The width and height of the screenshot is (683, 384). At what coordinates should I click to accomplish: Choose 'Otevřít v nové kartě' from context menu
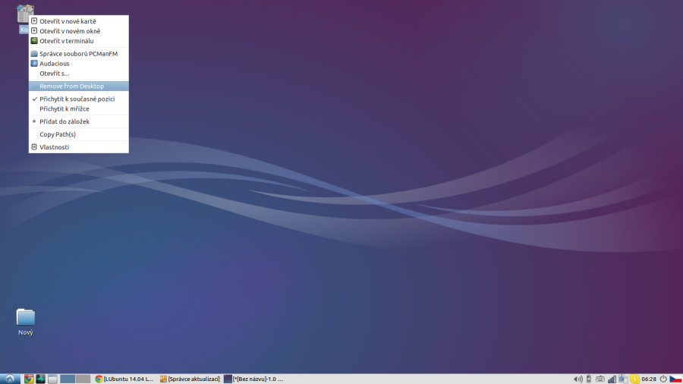[78, 21]
